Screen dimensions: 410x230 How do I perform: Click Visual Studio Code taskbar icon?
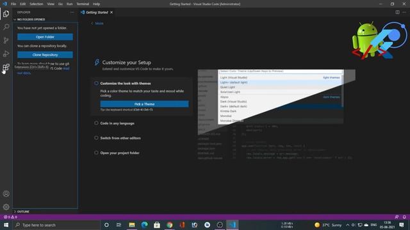[x=233, y=225]
